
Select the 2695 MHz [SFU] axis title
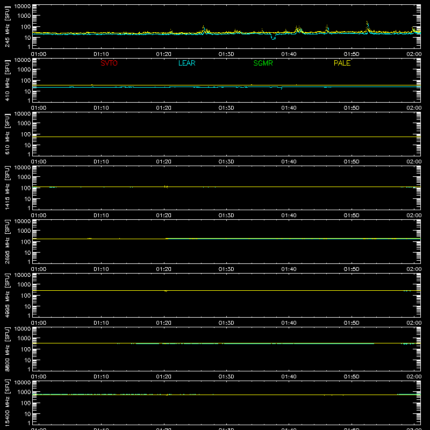coord(7,241)
